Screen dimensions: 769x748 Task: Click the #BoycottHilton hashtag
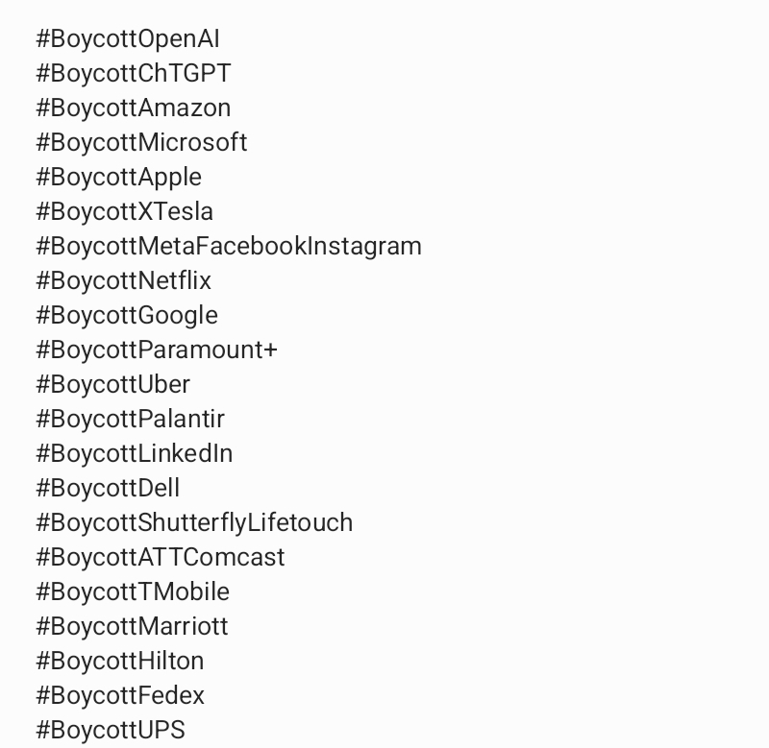pos(120,662)
